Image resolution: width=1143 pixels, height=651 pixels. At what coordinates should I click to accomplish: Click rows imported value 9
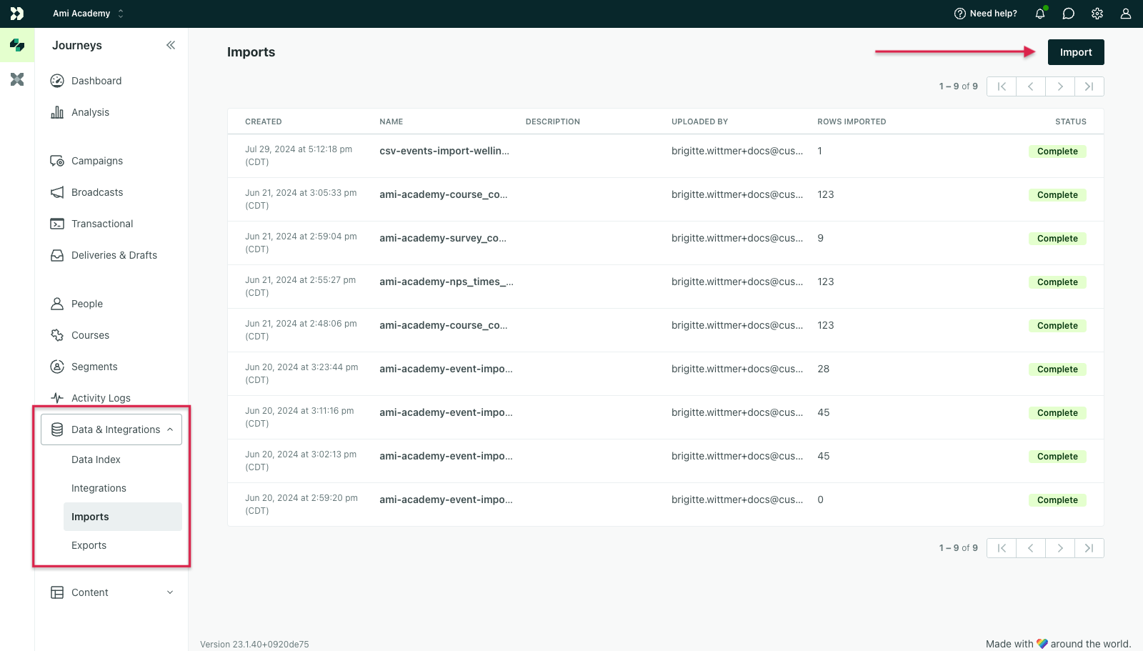tap(821, 238)
